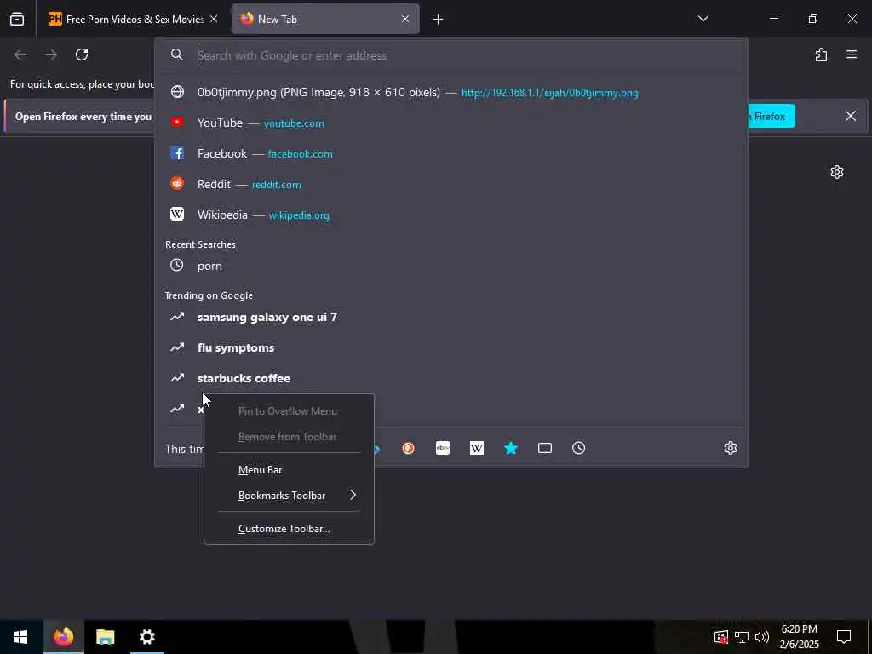The image size is (872, 654).
Task: Open the Windows Start menu
Action: (20, 637)
